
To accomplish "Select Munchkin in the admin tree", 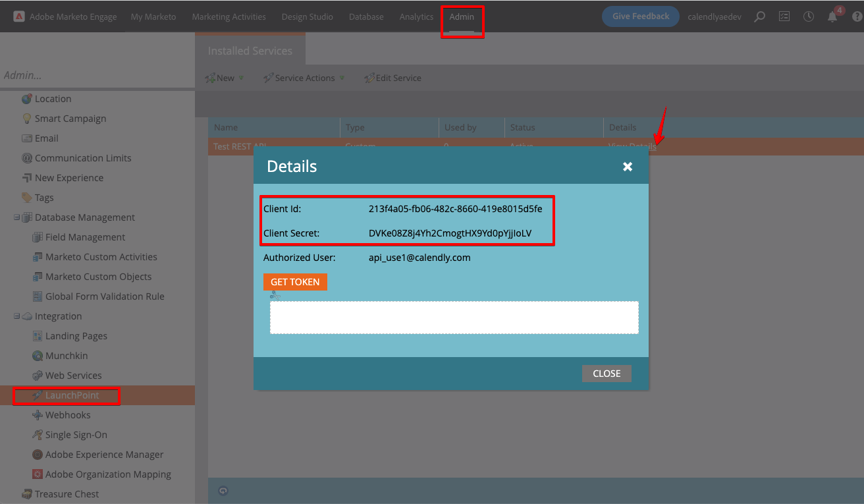I will pos(66,356).
